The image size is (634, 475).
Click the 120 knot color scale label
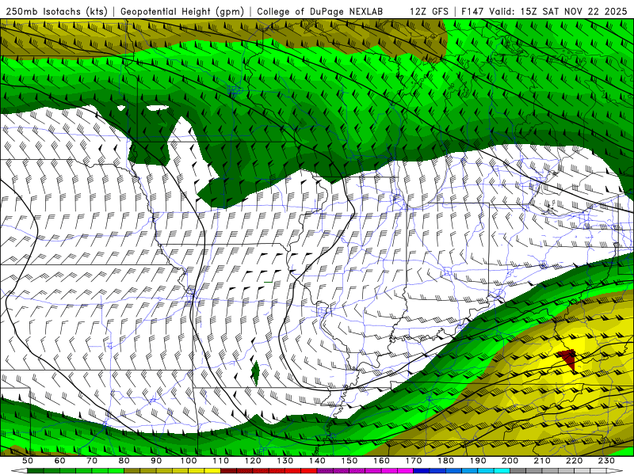253,461
